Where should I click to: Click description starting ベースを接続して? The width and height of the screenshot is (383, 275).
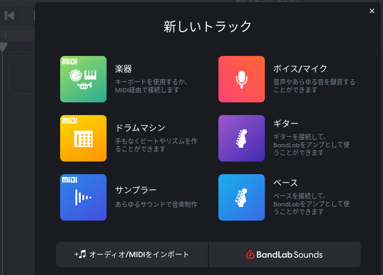coord(311,204)
